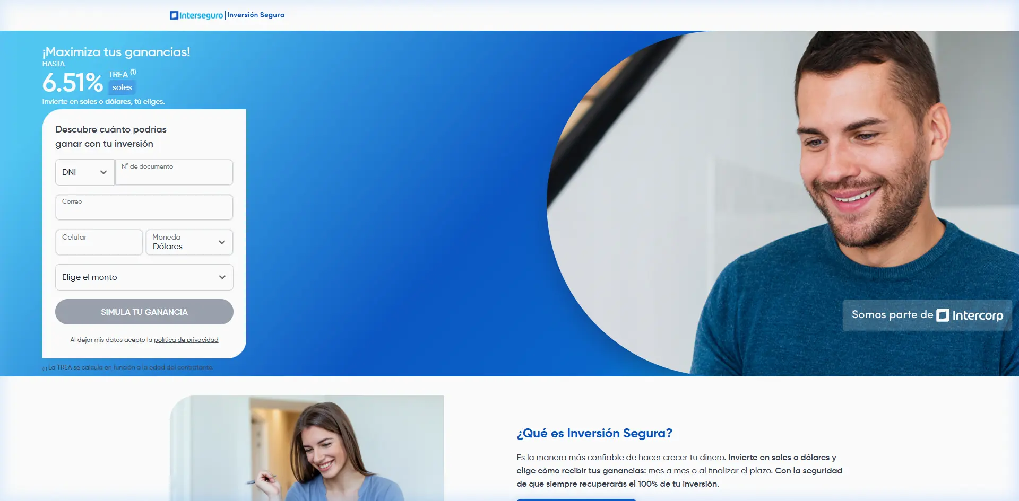Click the soles currency tag beside TREA
The width and height of the screenshot is (1019, 501).
point(122,87)
